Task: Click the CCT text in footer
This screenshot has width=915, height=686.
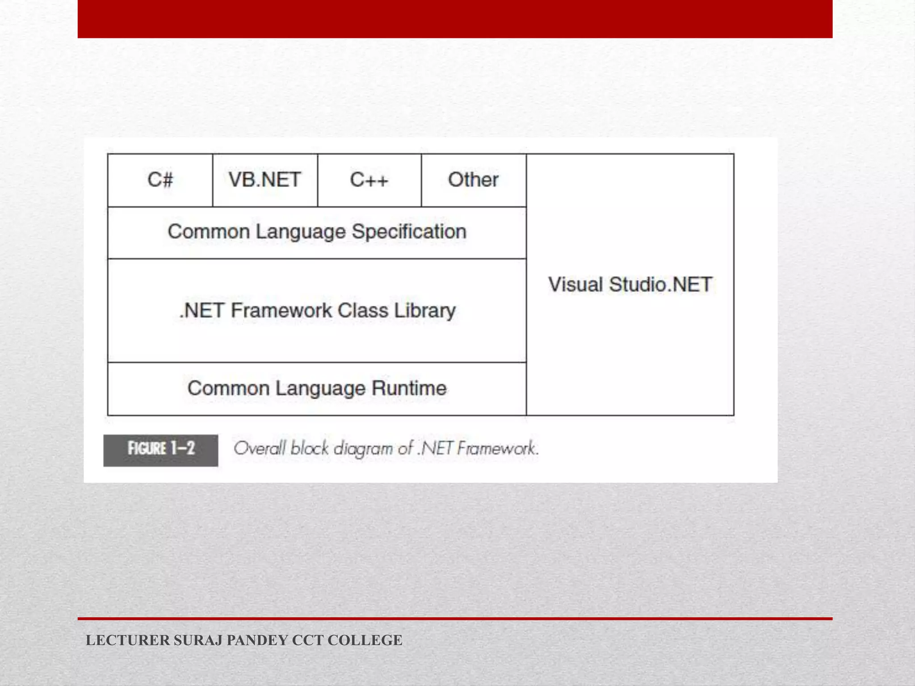Action: (x=308, y=640)
